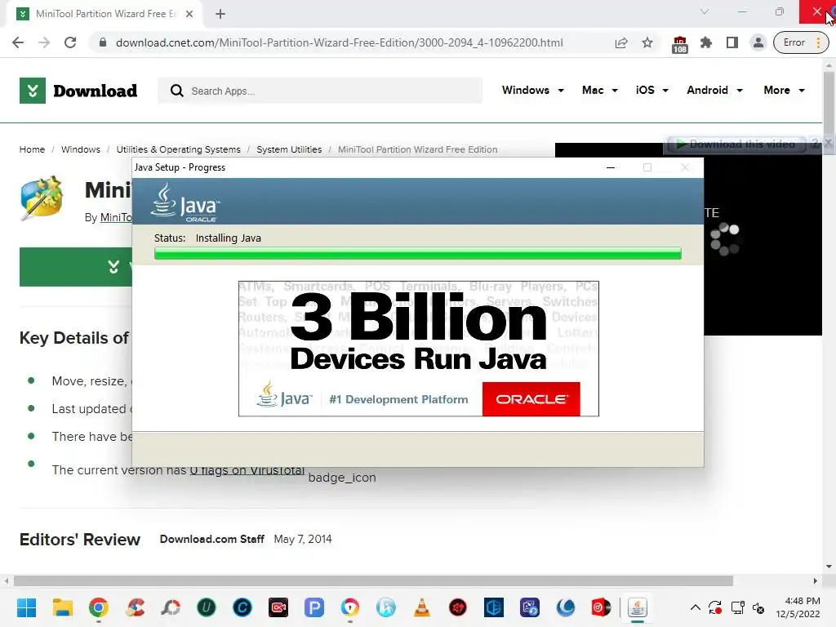Open the Windows breadcrumb link
This screenshot has height=627, width=836.
click(81, 149)
